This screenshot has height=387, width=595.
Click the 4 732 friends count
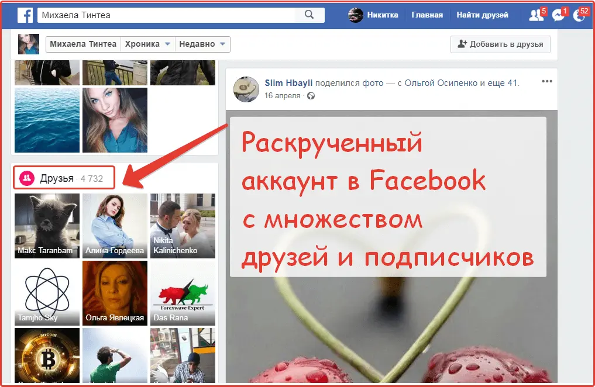click(92, 178)
